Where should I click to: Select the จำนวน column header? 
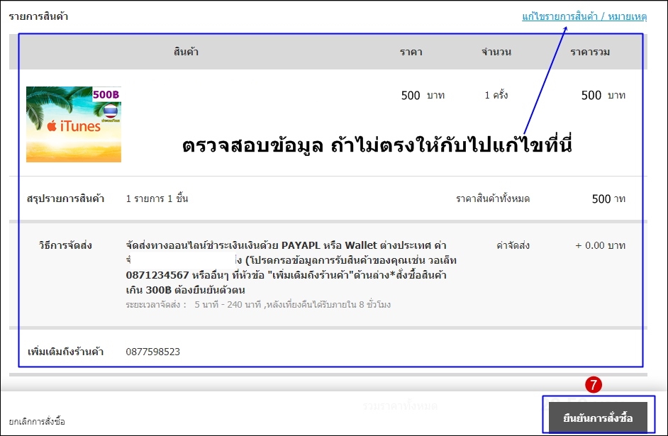496,52
